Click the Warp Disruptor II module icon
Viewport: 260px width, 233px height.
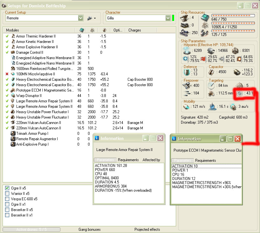tap(13, 96)
